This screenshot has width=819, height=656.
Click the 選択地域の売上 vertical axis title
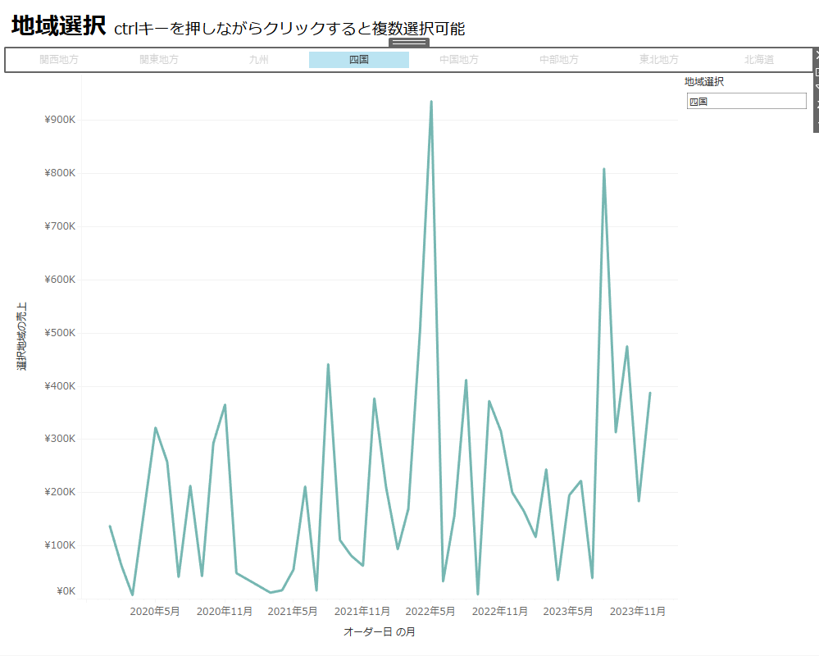(x=22, y=336)
